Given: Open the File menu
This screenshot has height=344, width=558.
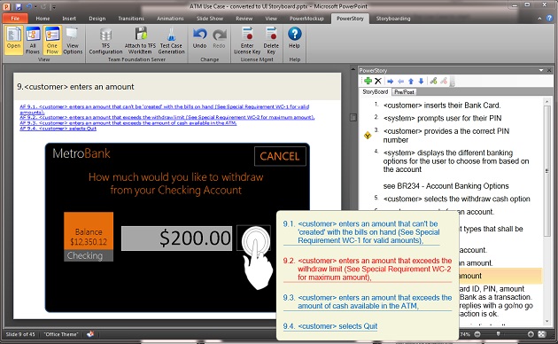Looking at the screenshot, I should click(15, 18).
